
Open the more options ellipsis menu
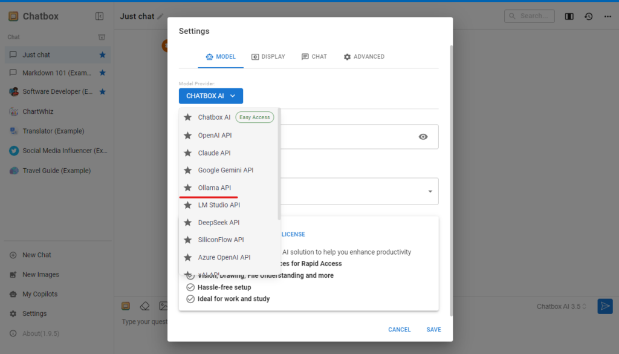point(608,16)
